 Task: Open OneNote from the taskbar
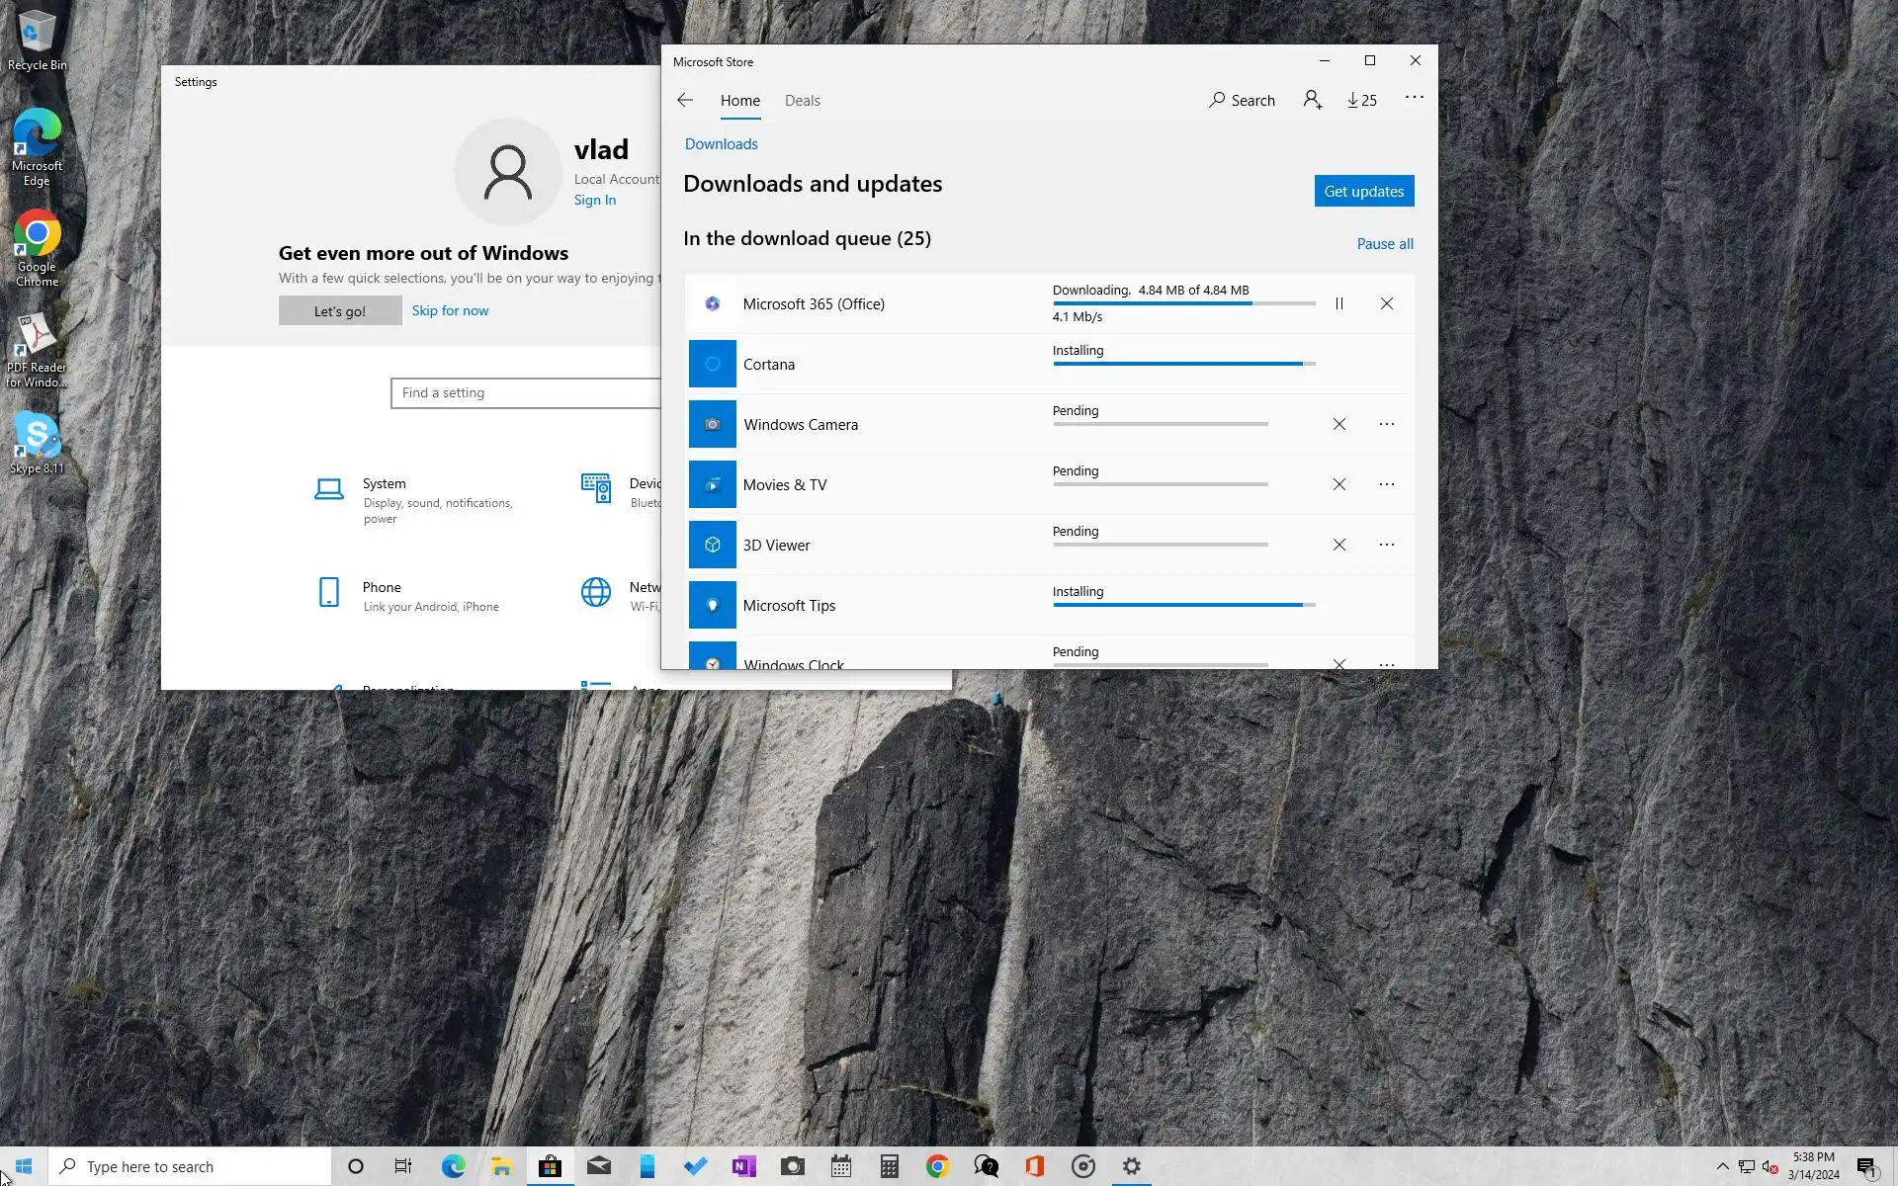point(743,1166)
